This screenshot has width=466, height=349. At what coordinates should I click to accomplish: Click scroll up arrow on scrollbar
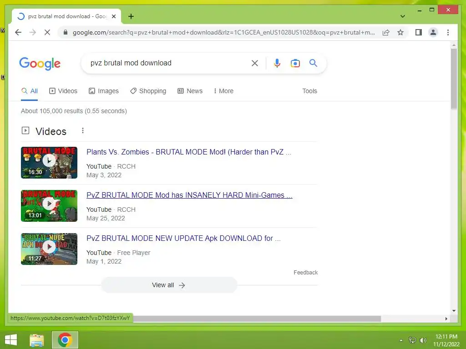[454, 45]
